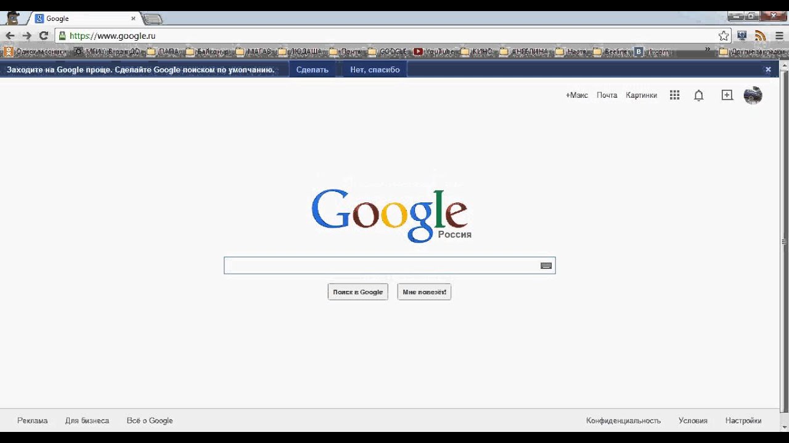Screen dimensions: 789x443
Task: Expand the Beeline bookmarks folder
Action: pyautogui.click(x=611, y=52)
